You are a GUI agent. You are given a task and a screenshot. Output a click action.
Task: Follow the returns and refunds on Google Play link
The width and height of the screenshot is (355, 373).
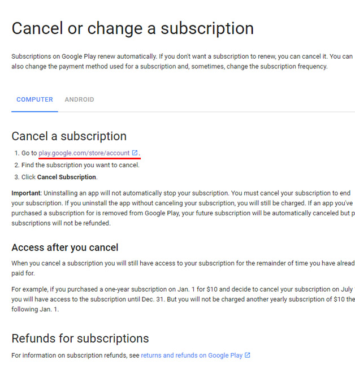click(x=192, y=355)
